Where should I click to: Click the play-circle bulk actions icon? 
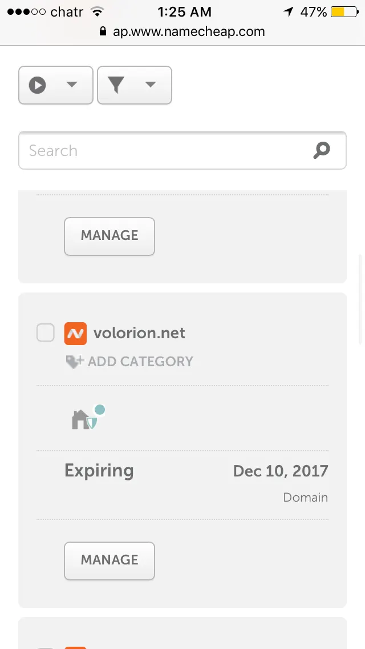coord(38,85)
